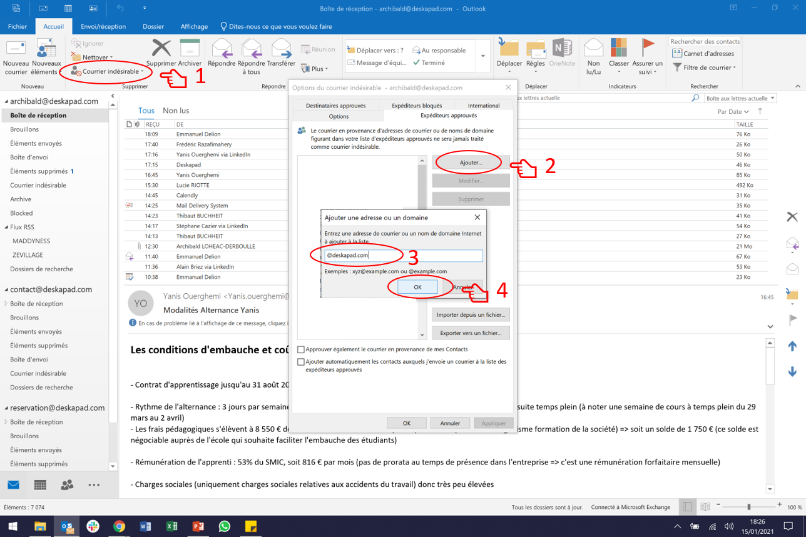Switch to Mail view in bottom navigation
806x537 pixels.
click(x=13, y=485)
